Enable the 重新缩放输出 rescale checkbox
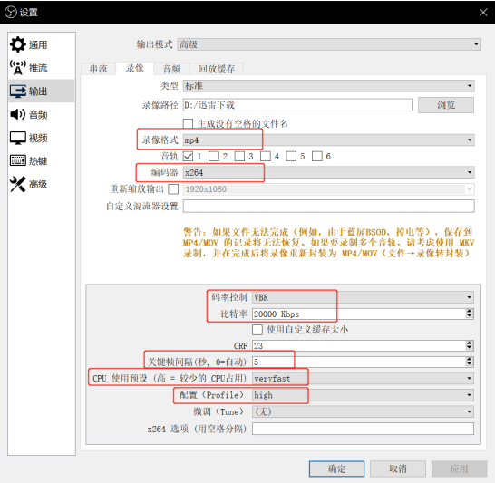The height and width of the screenshot is (483, 495). [x=173, y=189]
